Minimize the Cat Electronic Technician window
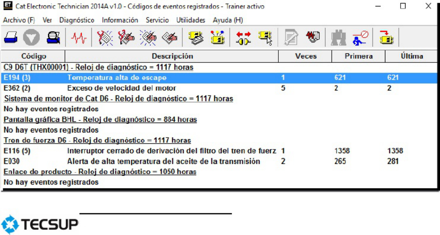The height and width of the screenshot is (235, 440). (x=378, y=6)
